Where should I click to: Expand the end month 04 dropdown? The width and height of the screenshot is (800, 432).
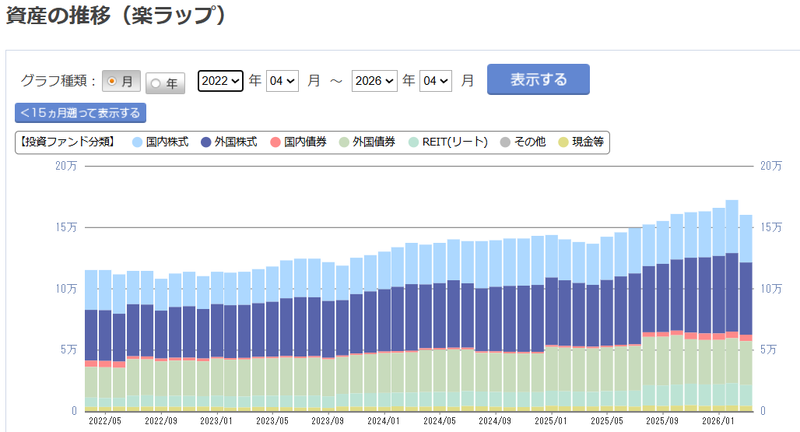[x=435, y=80]
